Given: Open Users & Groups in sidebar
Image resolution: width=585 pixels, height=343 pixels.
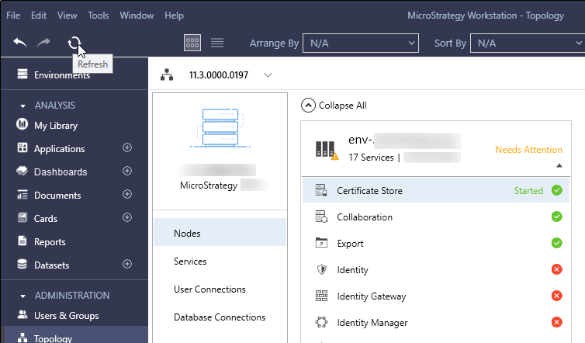Looking at the screenshot, I should 66,316.
